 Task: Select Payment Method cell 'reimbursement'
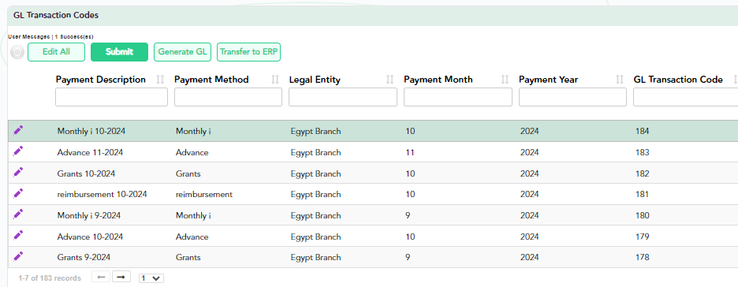pyautogui.click(x=204, y=194)
